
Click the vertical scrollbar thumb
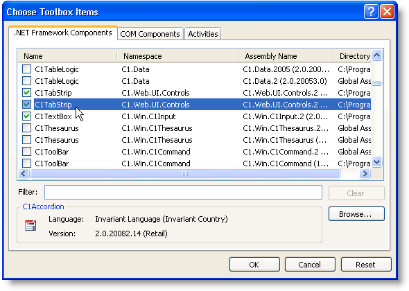[x=377, y=83]
